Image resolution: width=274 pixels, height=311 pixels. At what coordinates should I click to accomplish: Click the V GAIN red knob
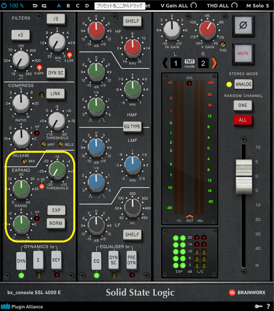point(207,29)
